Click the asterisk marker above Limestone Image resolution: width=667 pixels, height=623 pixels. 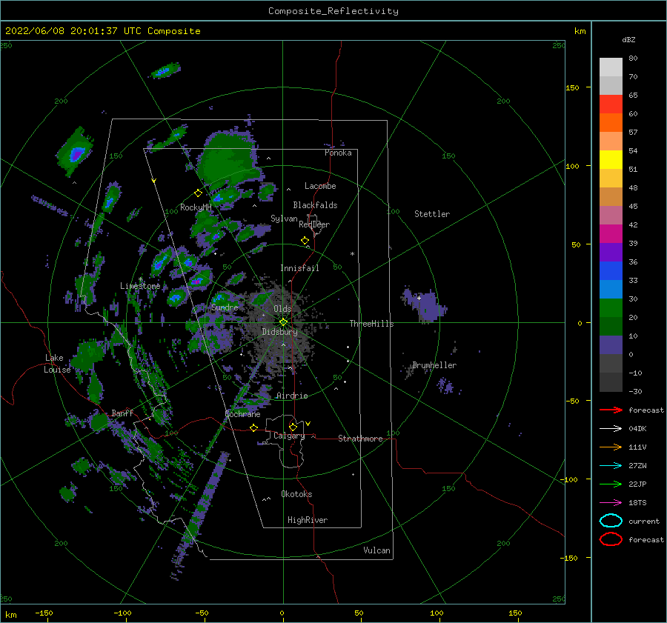140,279
